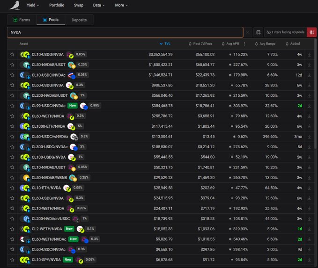The width and height of the screenshot is (318, 268).
Task: Toggle star for CL60-WETH/NVDA pool
Action: click(x=12, y=116)
